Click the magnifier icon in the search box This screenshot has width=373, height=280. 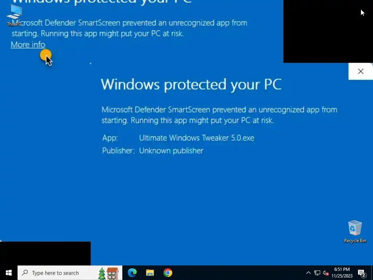tap(25, 273)
